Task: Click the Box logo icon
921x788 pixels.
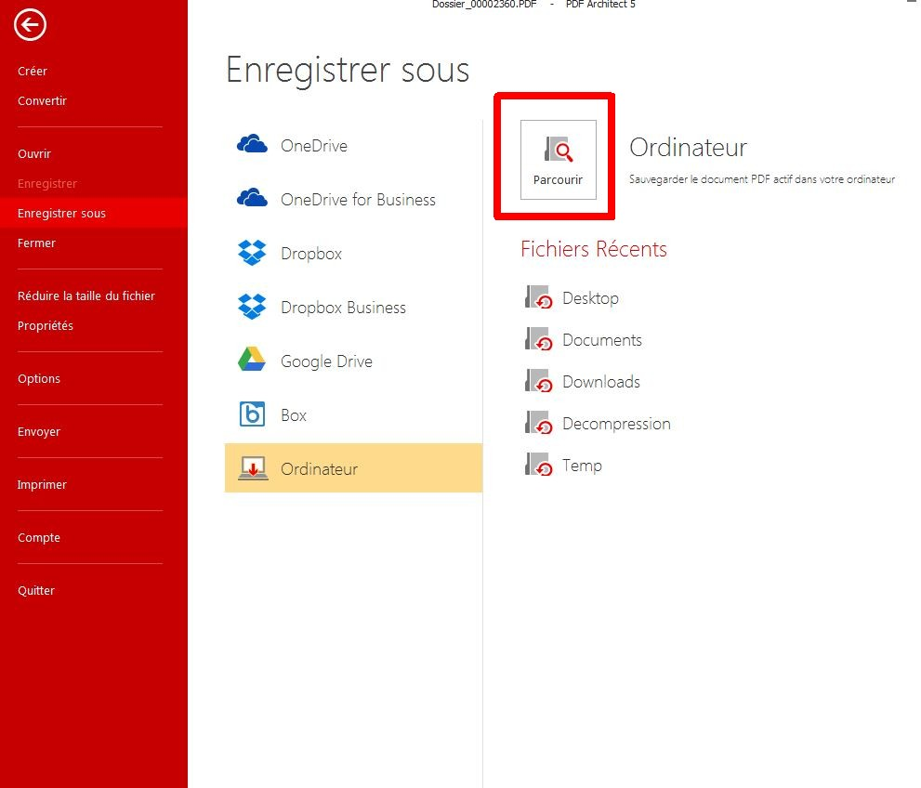Action: click(252, 414)
